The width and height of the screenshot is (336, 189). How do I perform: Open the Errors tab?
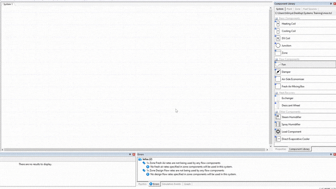[154, 184]
